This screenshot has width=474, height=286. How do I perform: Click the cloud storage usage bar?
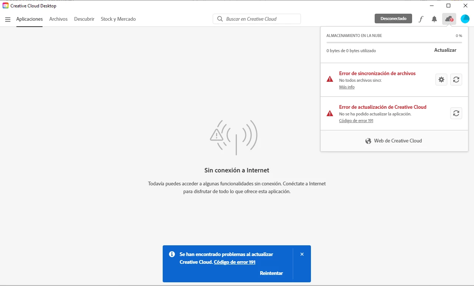394,43
